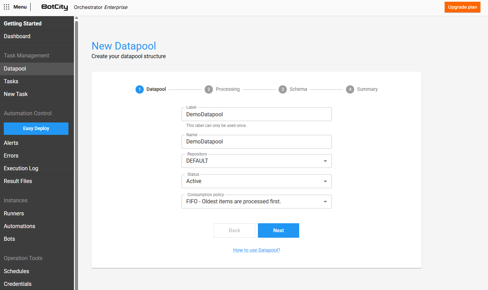Image resolution: width=488 pixels, height=290 pixels.
Task: Click the BotCity logo
Action: tap(54, 7)
